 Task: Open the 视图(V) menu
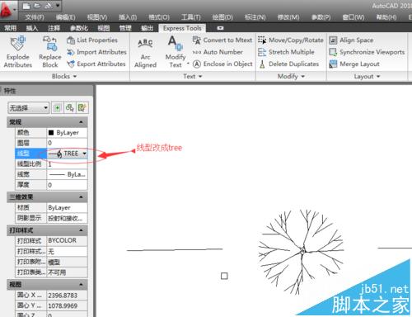(97, 17)
